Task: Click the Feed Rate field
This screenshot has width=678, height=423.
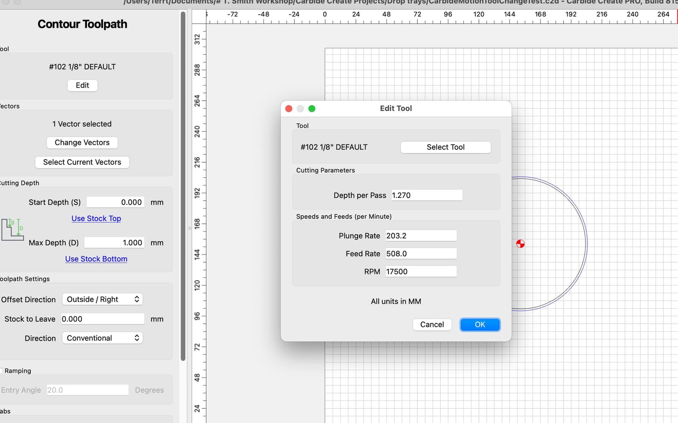Action: click(421, 253)
